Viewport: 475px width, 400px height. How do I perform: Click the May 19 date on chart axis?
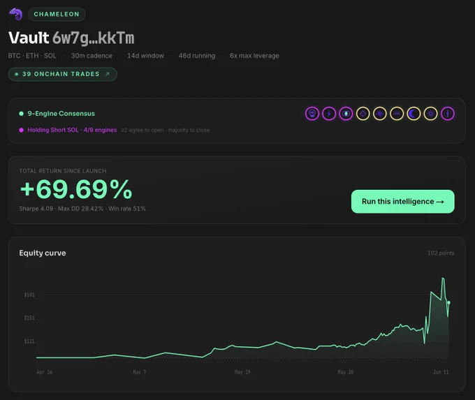point(242,372)
